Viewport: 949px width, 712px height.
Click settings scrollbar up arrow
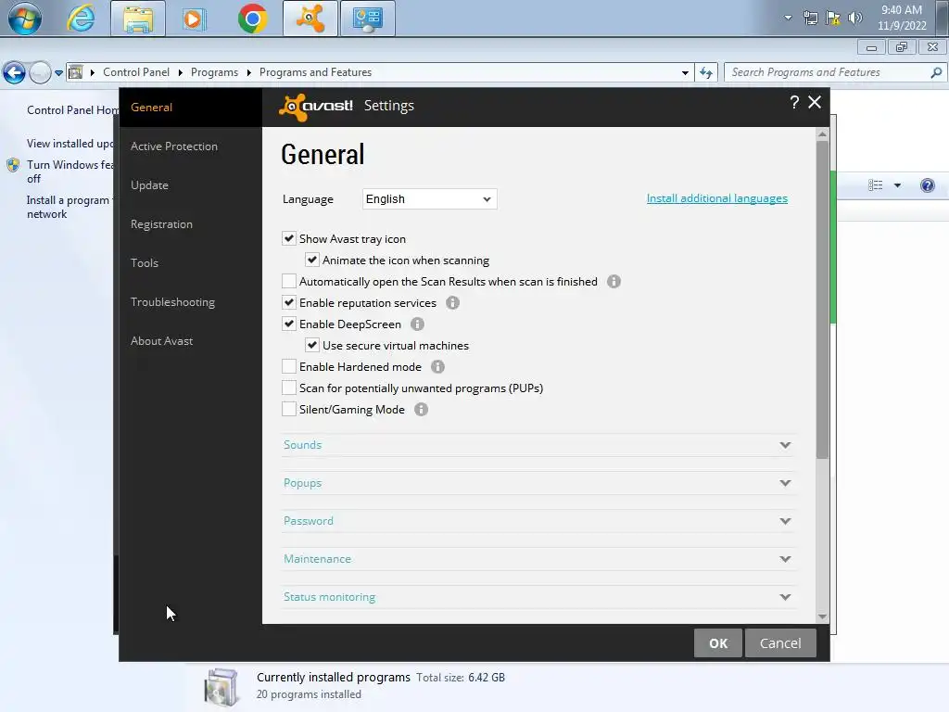tap(822, 133)
